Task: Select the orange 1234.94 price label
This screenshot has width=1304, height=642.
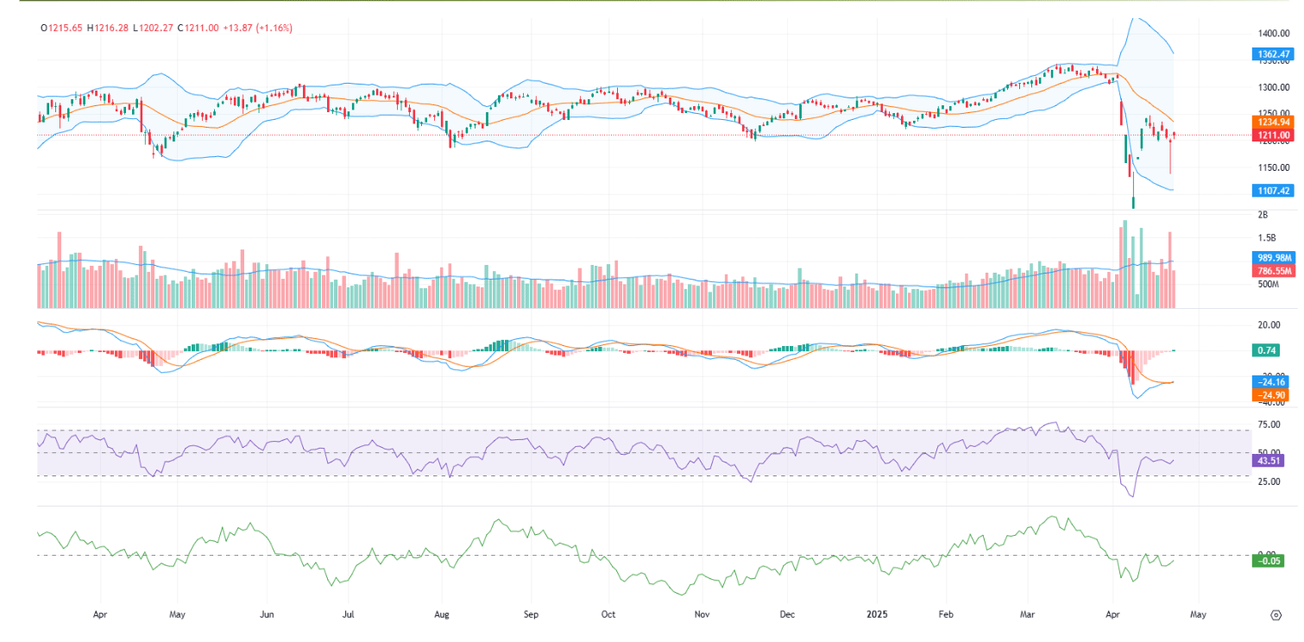Action: pyautogui.click(x=1271, y=123)
